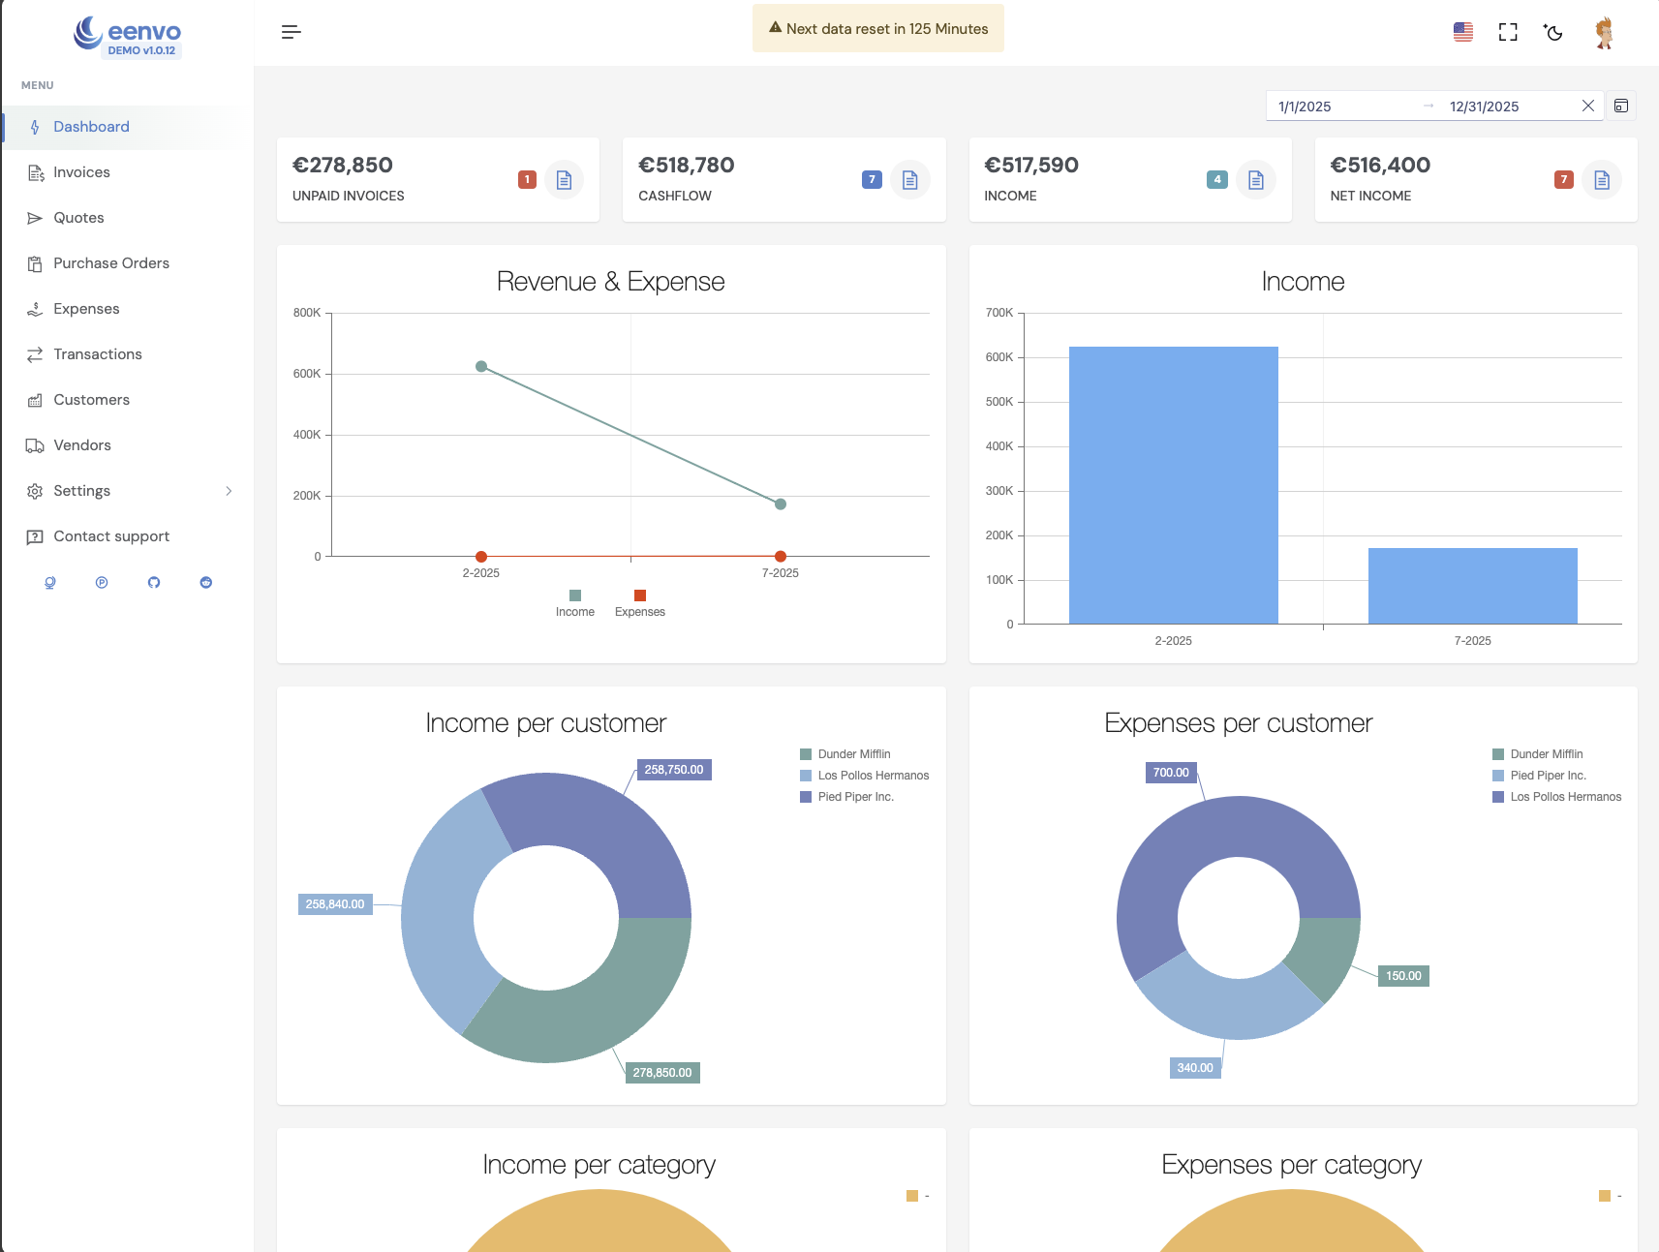This screenshot has height=1252, width=1659.
Task: Click the 2-2025 income bar
Action: (1174, 485)
